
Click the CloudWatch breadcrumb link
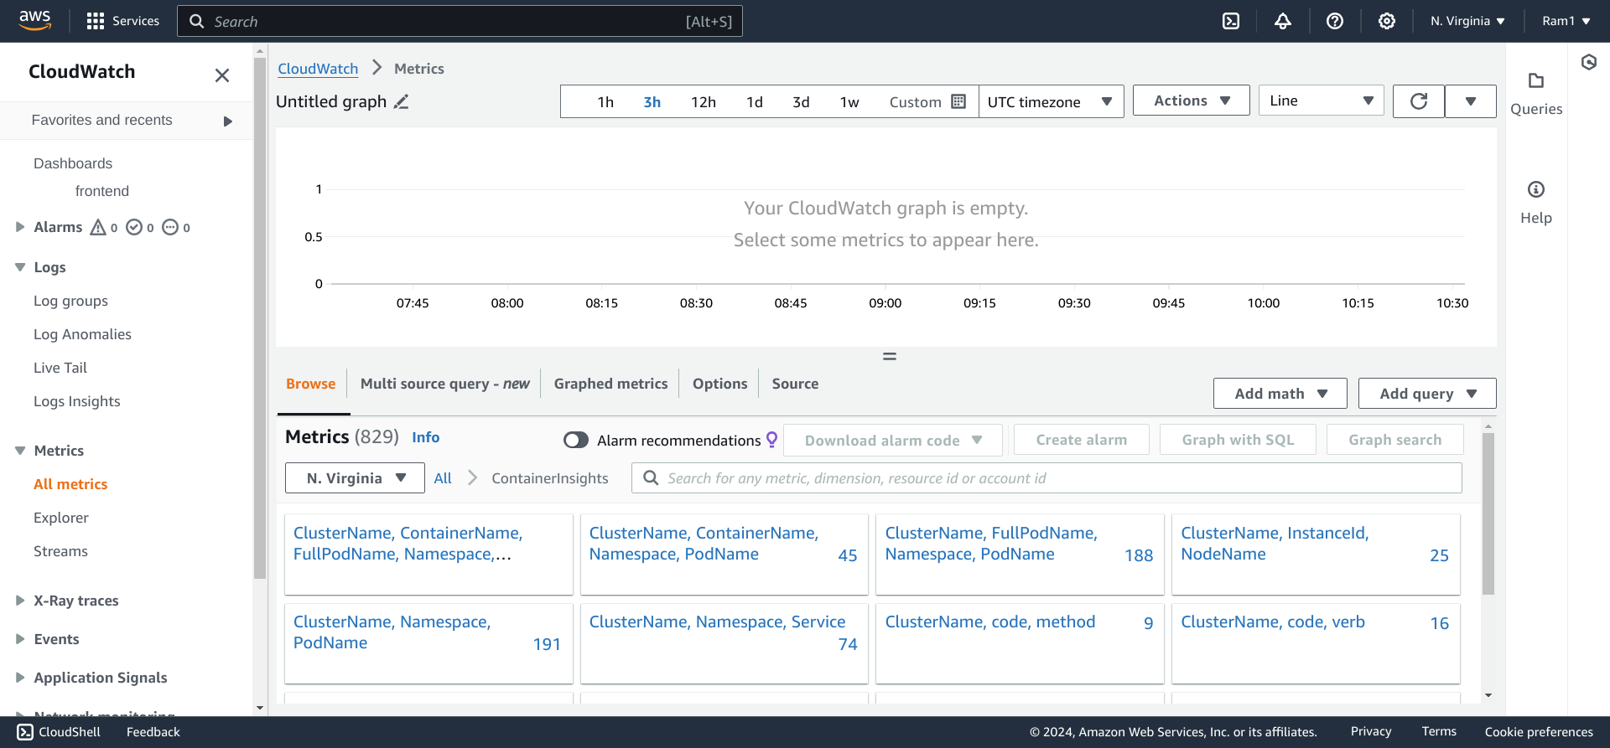point(318,69)
